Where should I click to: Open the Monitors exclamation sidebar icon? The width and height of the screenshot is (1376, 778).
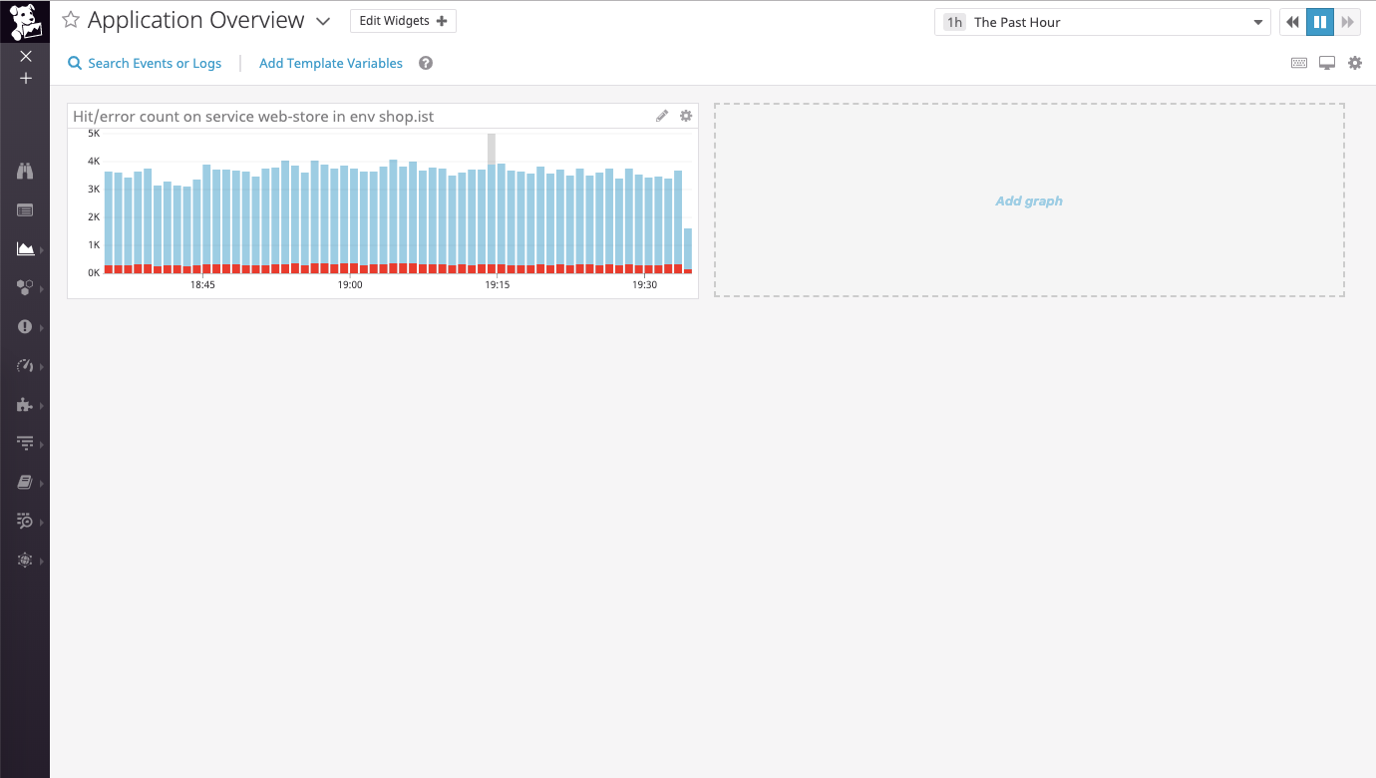point(25,327)
